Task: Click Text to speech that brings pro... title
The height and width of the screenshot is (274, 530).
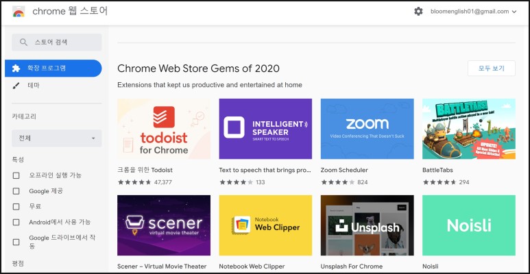Action: pos(265,170)
